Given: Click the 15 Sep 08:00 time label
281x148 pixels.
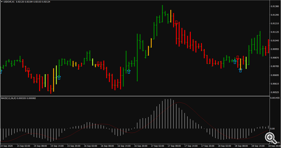Looking at the screenshot, I should 40,146.
